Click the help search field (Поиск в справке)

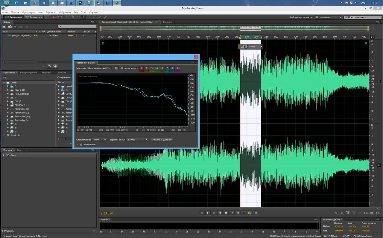363,17
